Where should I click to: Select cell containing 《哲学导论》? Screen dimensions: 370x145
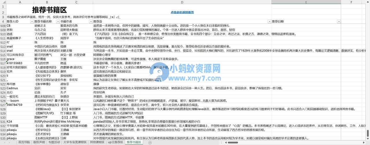47,130
